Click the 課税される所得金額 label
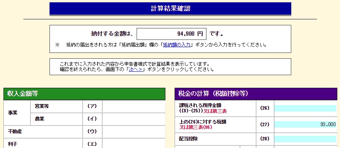Image resolution: width=340 pixels, height=148 pixels. [200, 105]
